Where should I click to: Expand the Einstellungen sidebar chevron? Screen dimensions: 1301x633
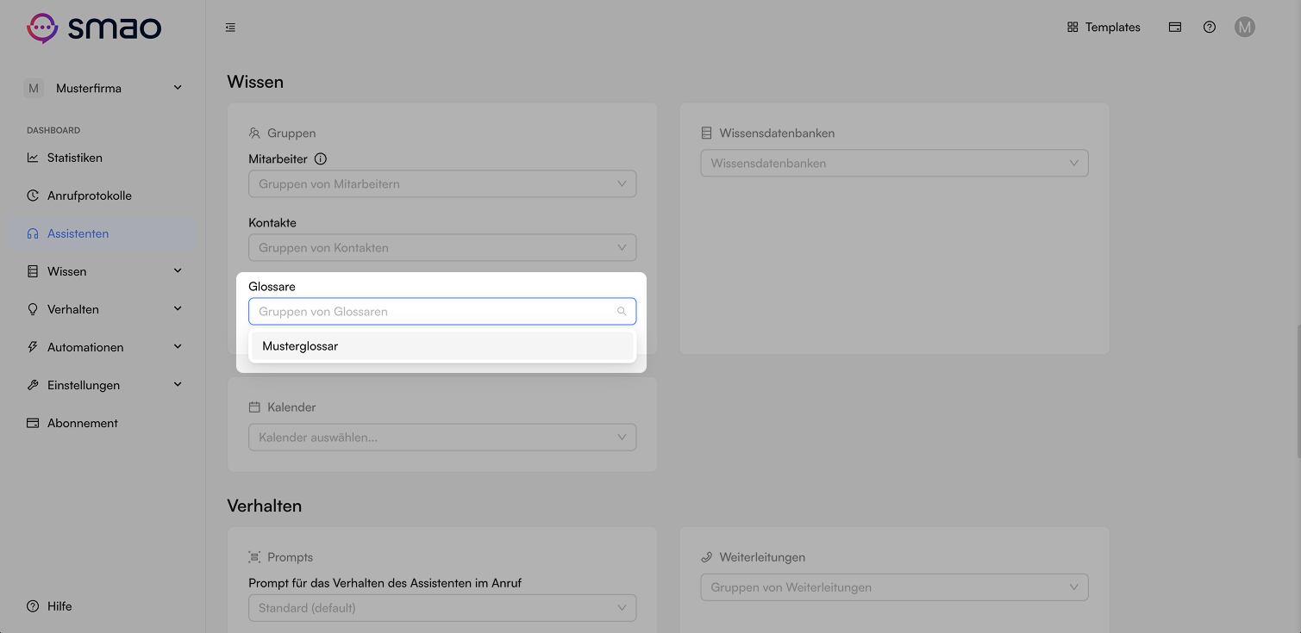coord(178,384)
